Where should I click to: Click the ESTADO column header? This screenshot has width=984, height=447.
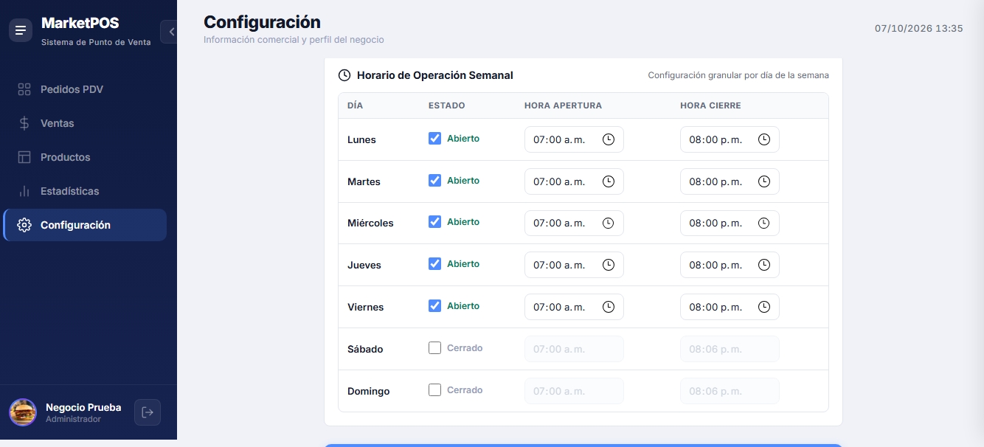click(447, 105)
